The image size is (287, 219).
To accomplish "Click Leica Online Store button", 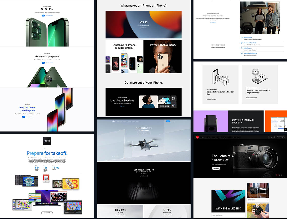I will pyautogui.click(x=281, y=137).
